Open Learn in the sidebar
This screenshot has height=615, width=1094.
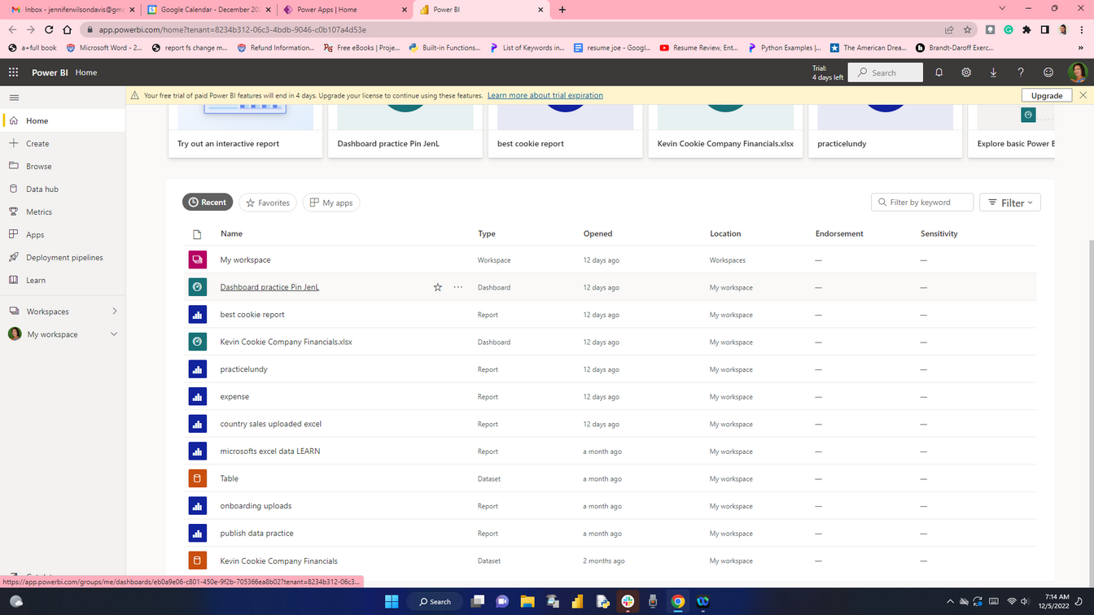[63, 280]
